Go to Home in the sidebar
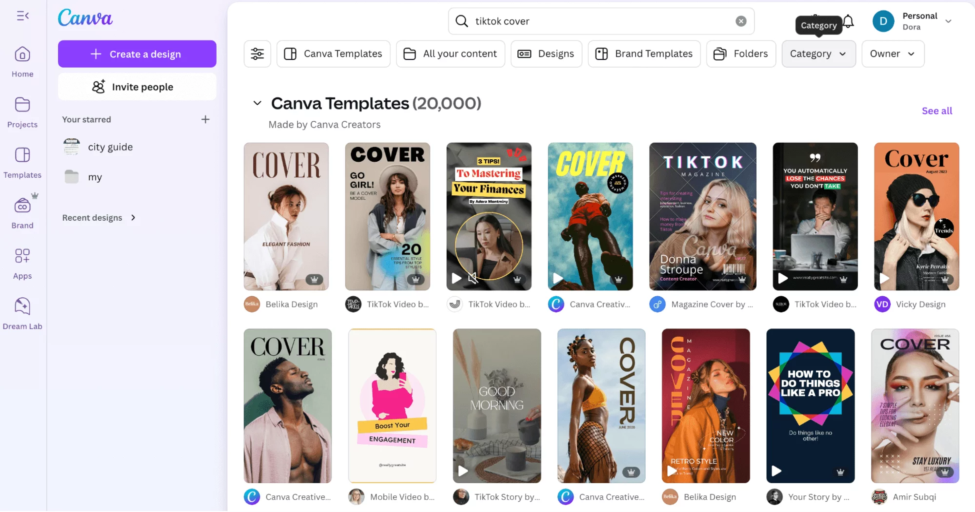Viewport: 975px width, 512px height. [x=22, y=61]
